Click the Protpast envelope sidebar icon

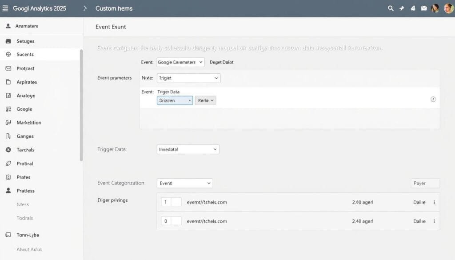8,68
